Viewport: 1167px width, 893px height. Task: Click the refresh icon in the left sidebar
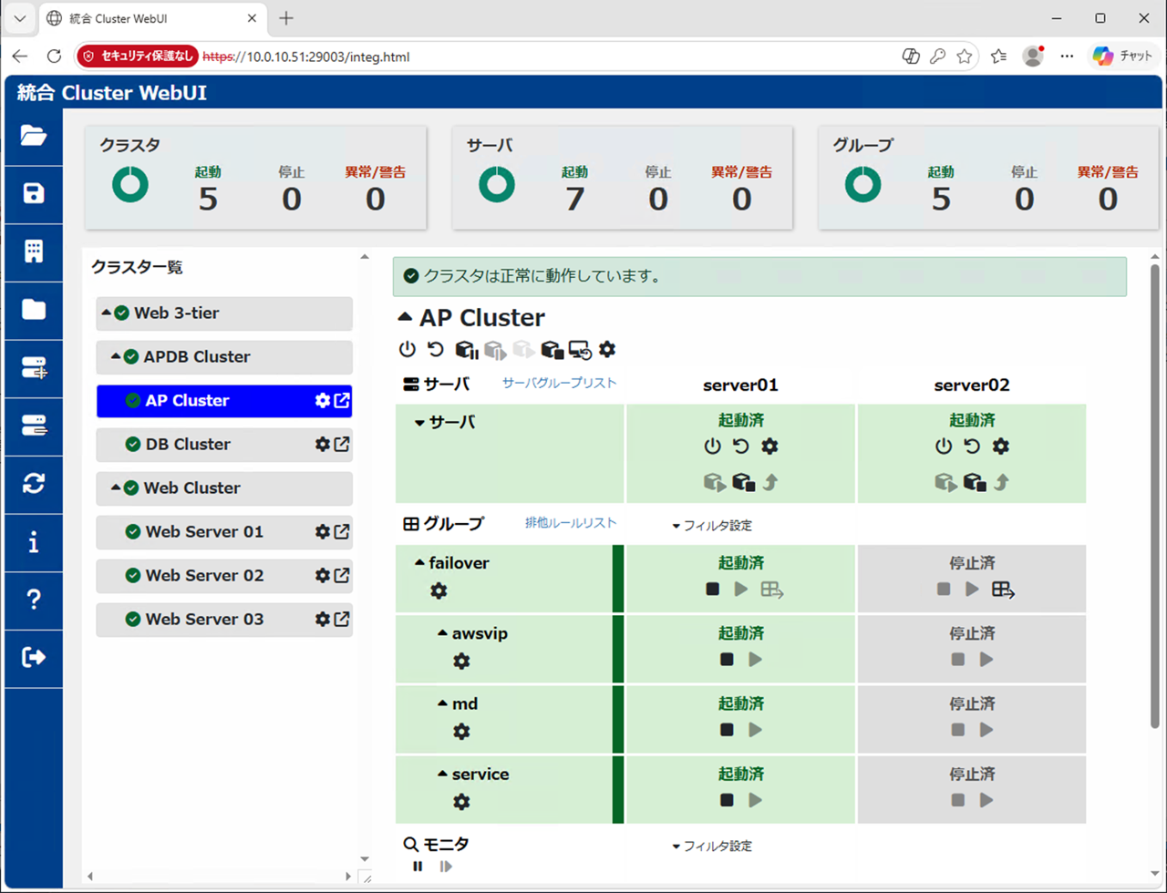[33, 483]
